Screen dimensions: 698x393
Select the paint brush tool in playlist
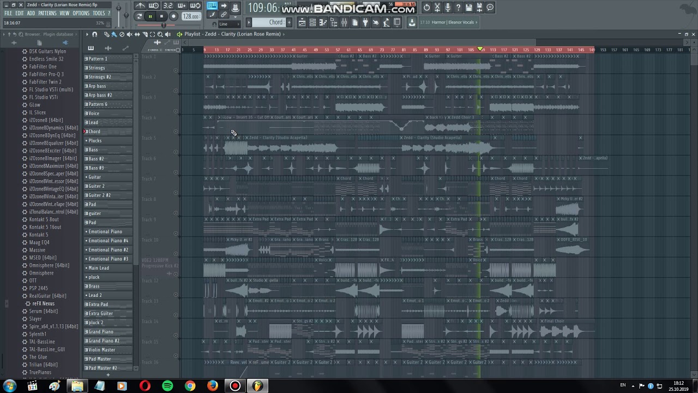[x=114, y=34]
